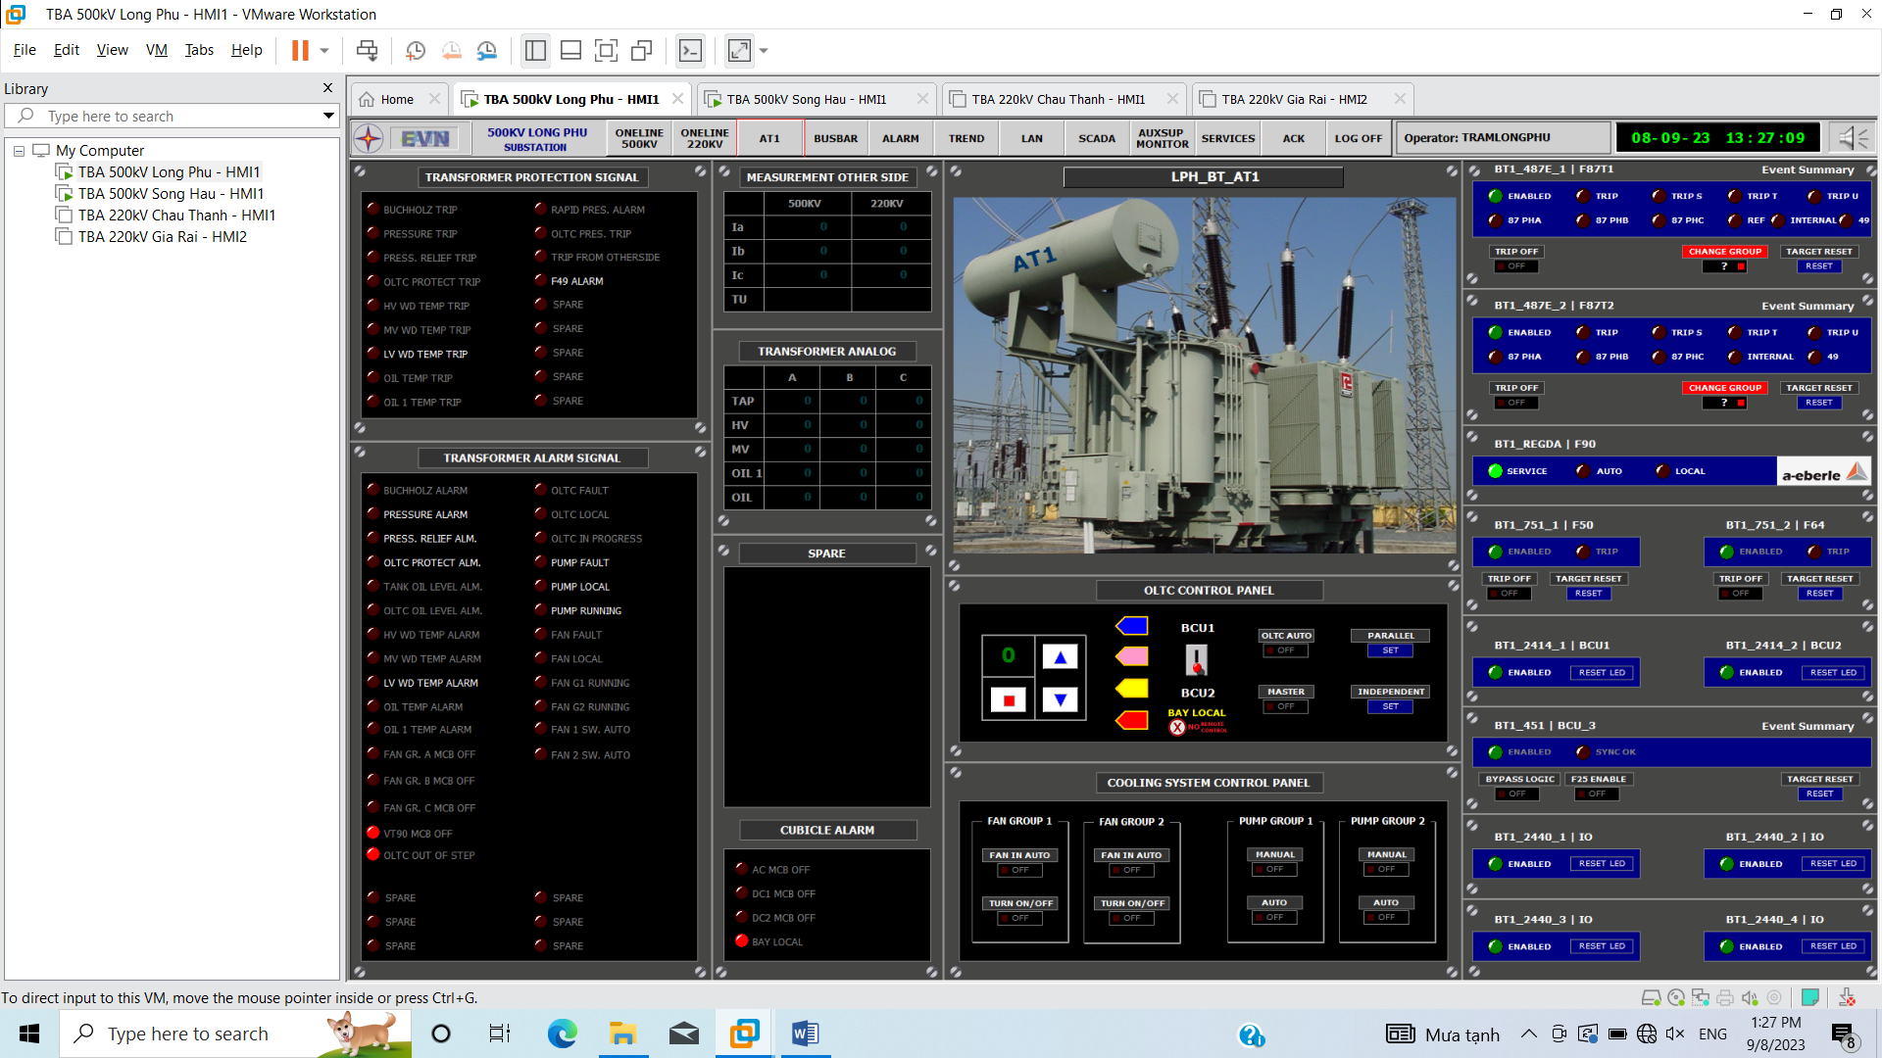Click the LOG OFF button
The height and width of the screenshot is (1058, 1882).
(x=1358, y=138)
